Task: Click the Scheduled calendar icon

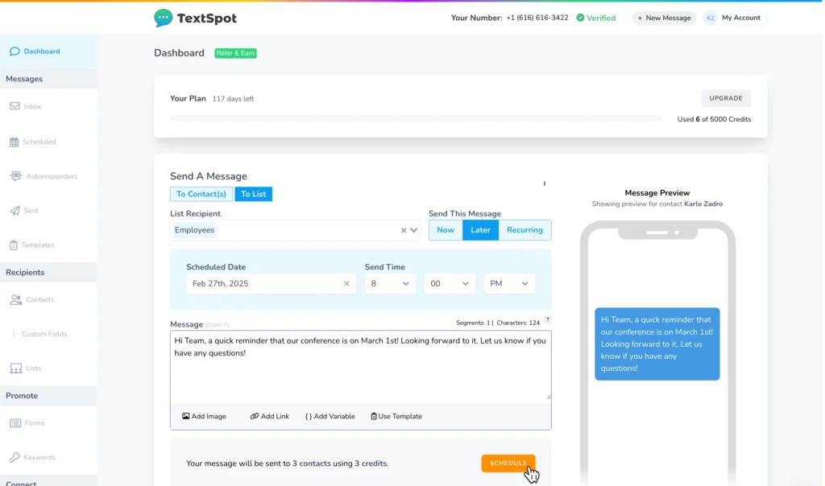Action: 15,142
